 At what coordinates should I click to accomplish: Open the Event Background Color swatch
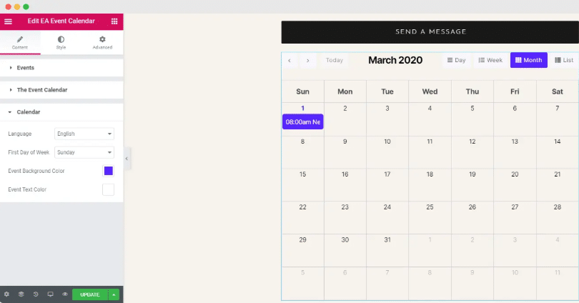point(108,171)
